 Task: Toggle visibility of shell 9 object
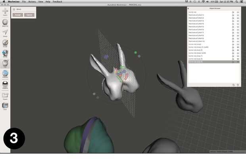pos(238,38)
